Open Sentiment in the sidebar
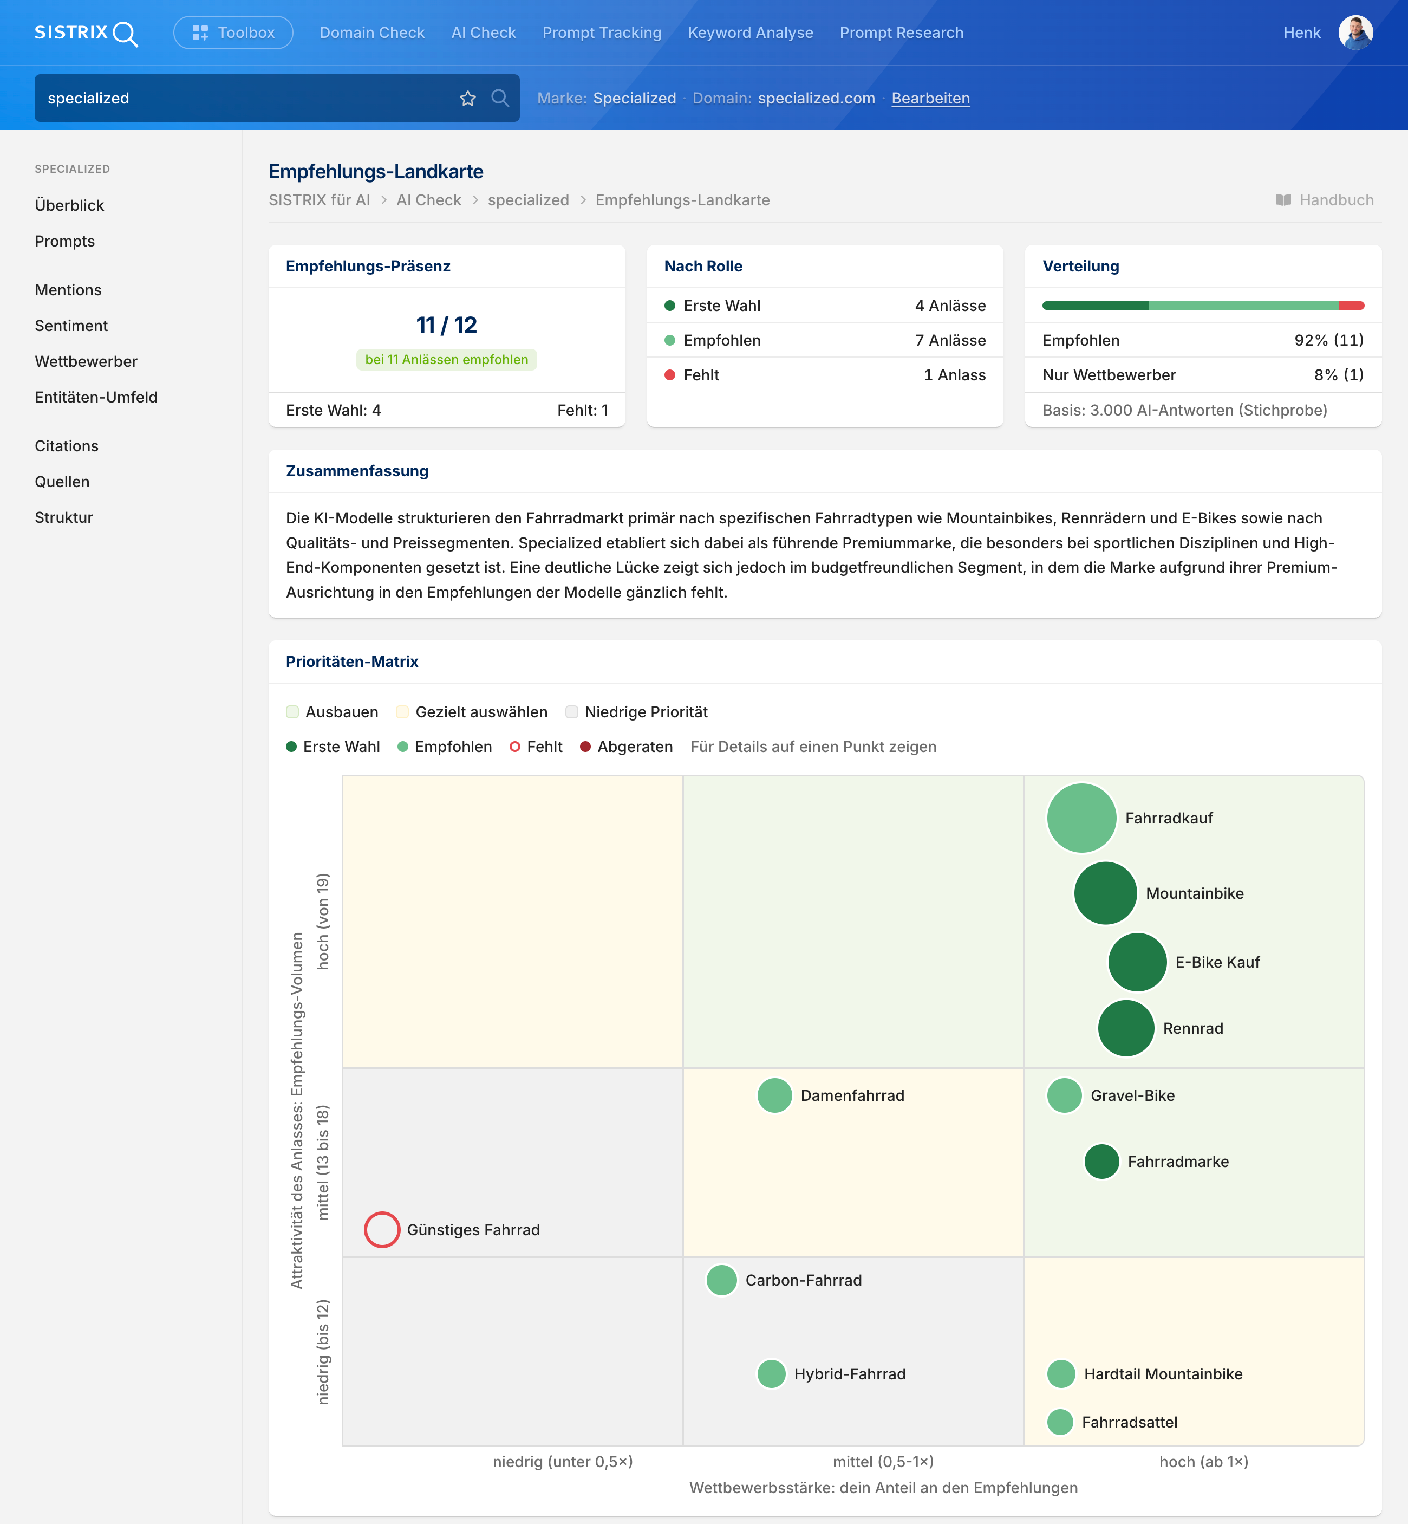 coord(71,326)
